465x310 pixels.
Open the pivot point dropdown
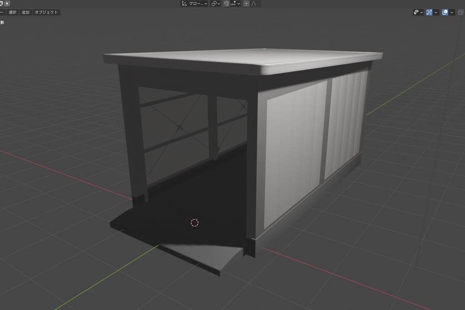pos(216,4)
